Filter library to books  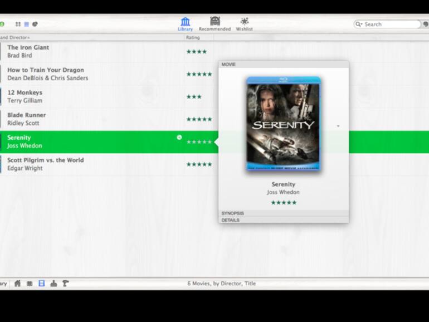(30, 284)
